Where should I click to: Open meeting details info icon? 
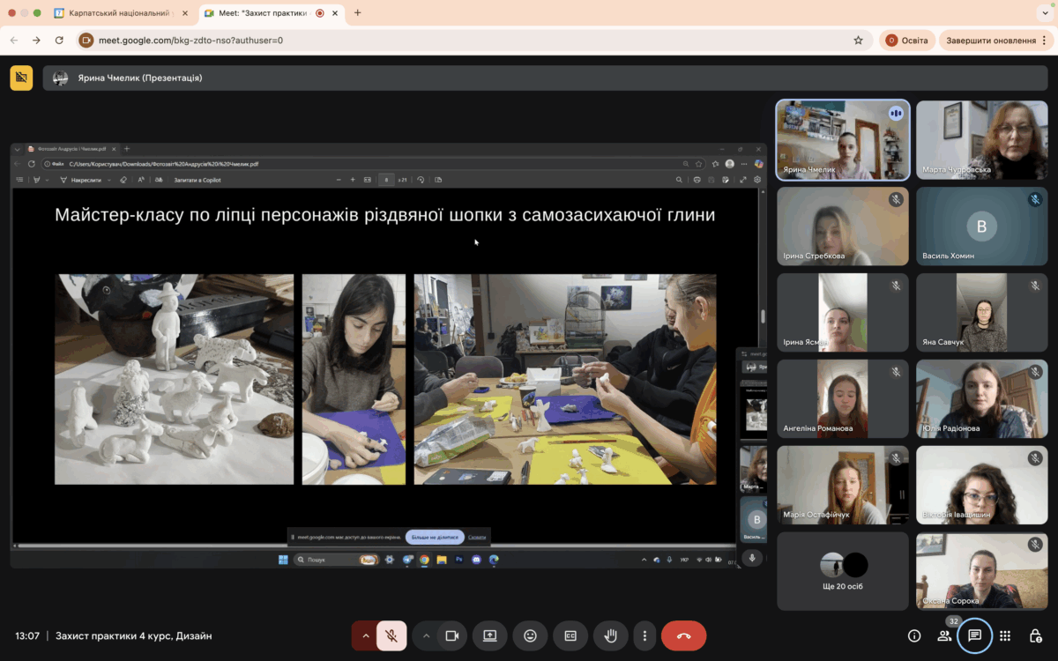(914, 635)
